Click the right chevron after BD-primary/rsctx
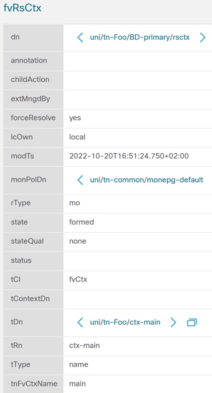Viewport: 212px width, 393px height. (203, 37)
